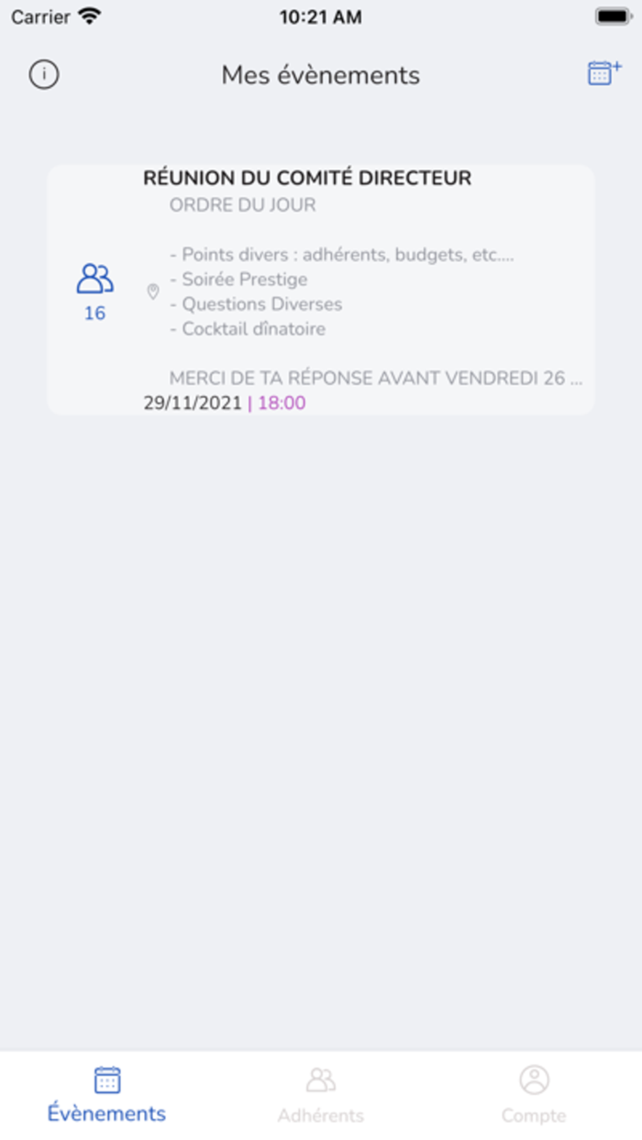642x1140 pixels.
Task: Select the Évènements calendar tab icon
Action: coord(107,1080)
